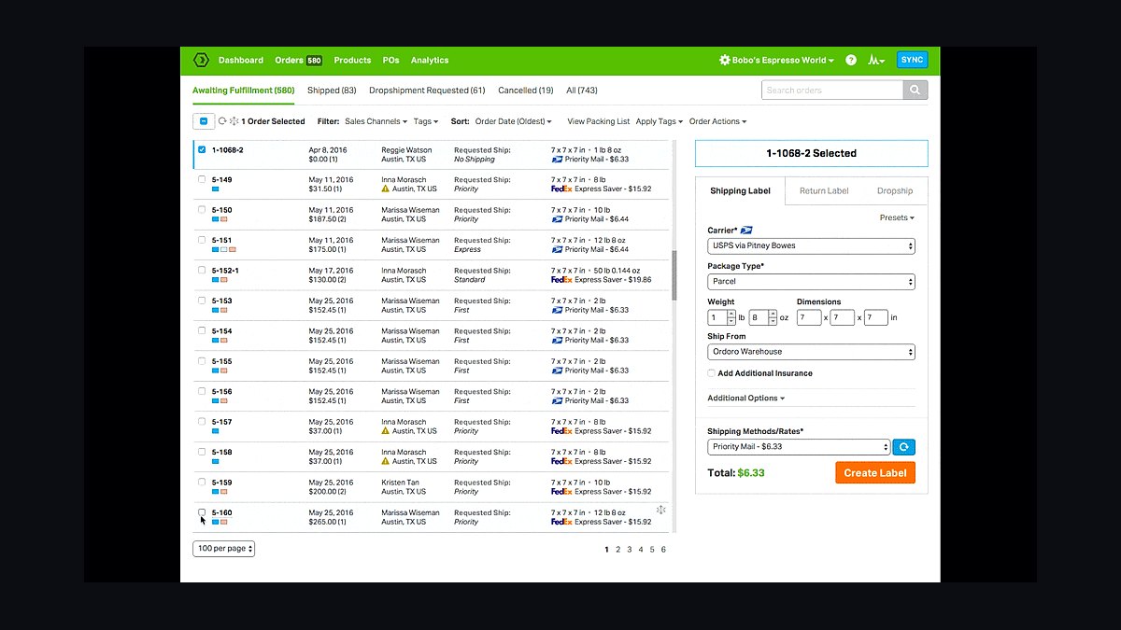
Task: Open the Order Actions dropdown
Action: [x=717, y=121]
